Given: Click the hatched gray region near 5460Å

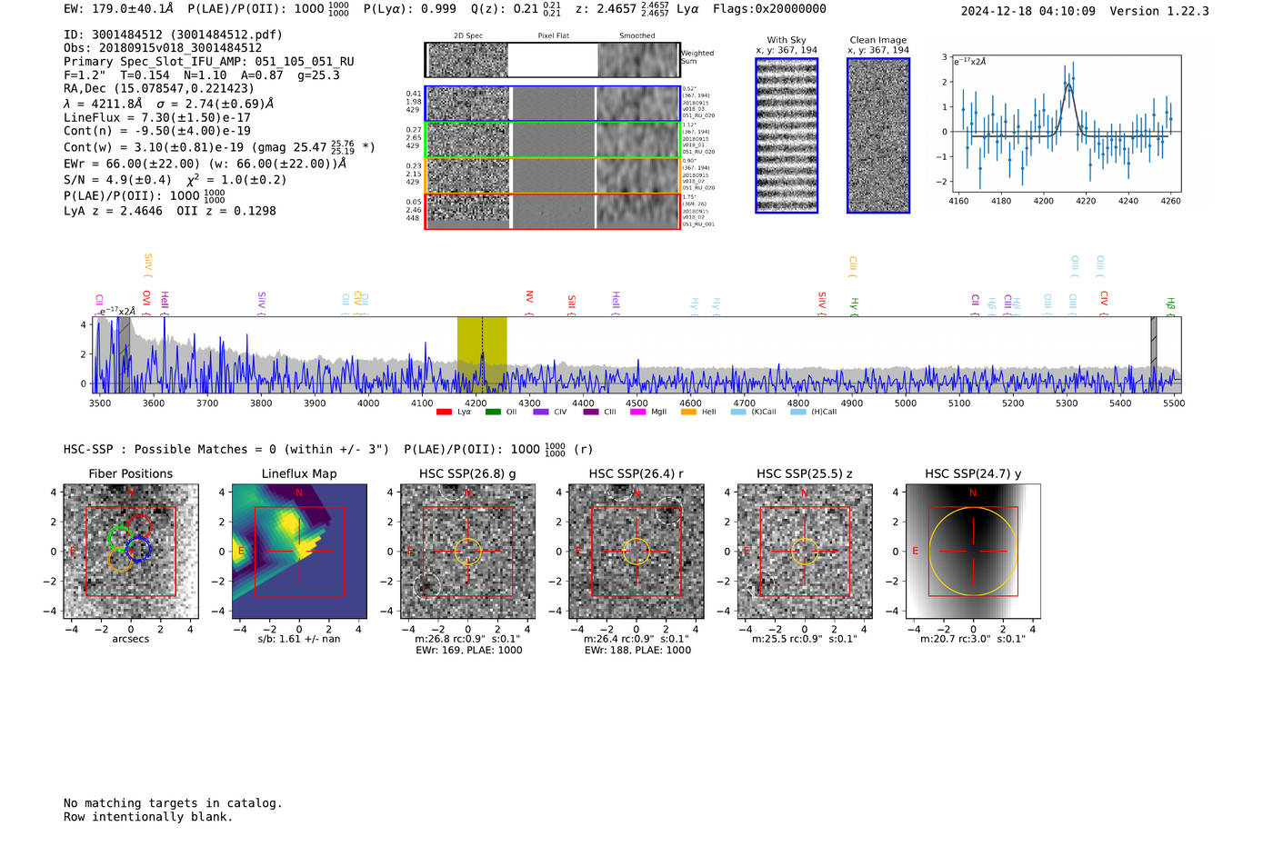Looking at the screenshot, I should pyautogui.click(x=1154, y=354).
